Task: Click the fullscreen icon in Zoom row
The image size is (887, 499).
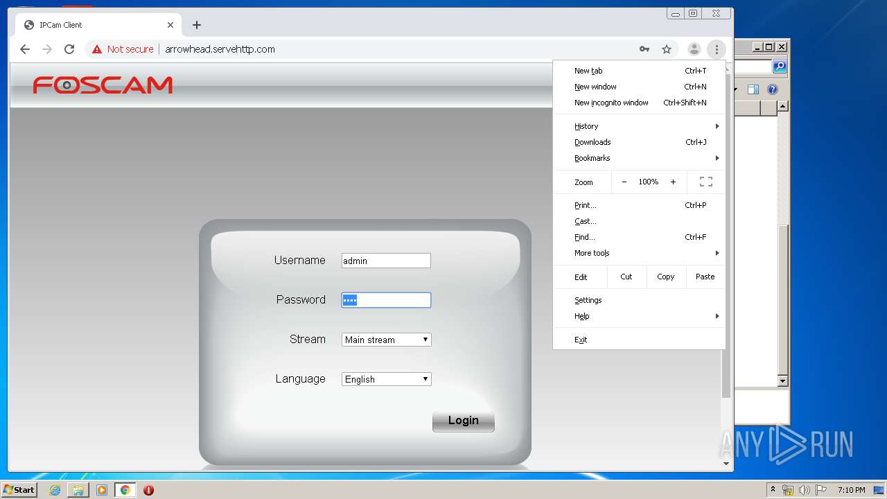Action: coord(706,182)
